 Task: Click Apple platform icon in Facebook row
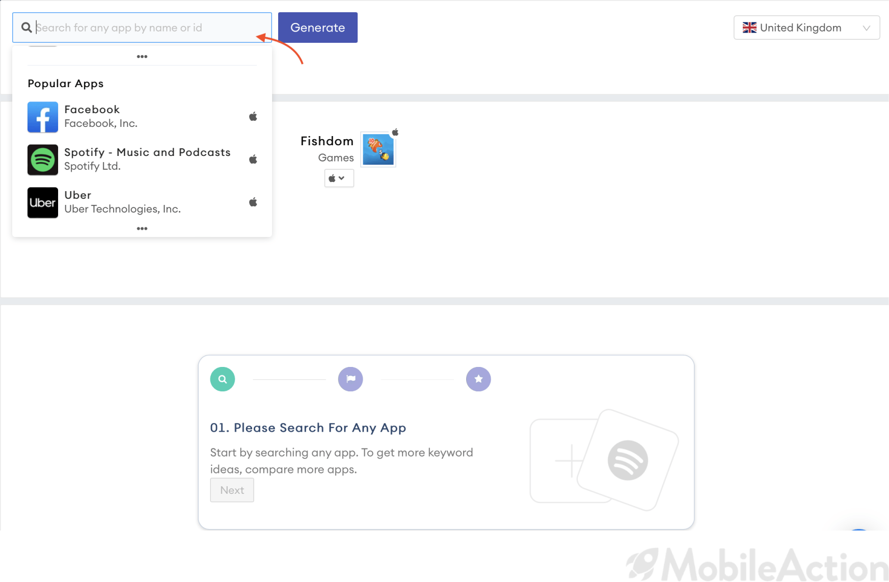click(253, 117)
